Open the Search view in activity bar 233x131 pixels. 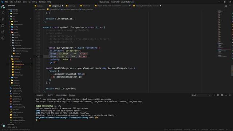pos(3,13)
